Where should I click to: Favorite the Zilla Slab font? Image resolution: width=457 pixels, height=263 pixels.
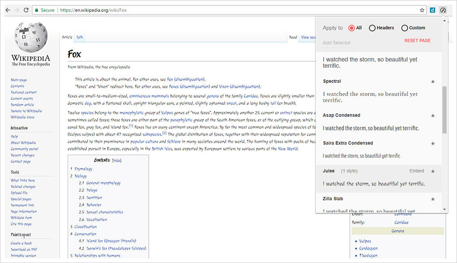[433, 199]
